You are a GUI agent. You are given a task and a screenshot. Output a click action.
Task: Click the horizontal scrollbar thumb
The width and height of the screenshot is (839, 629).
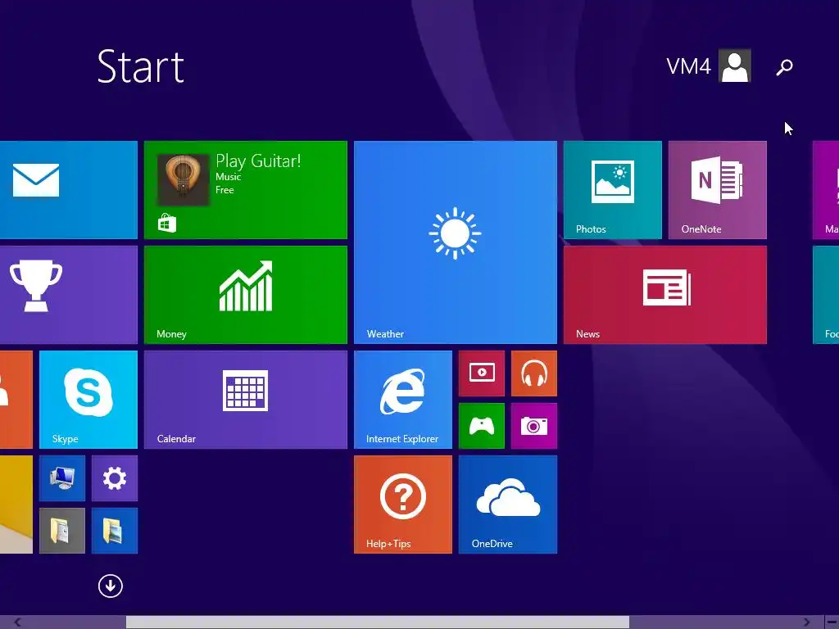click(x=377, y=622)
